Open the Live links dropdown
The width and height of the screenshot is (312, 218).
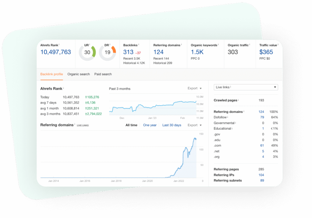(x=246, y=87)
